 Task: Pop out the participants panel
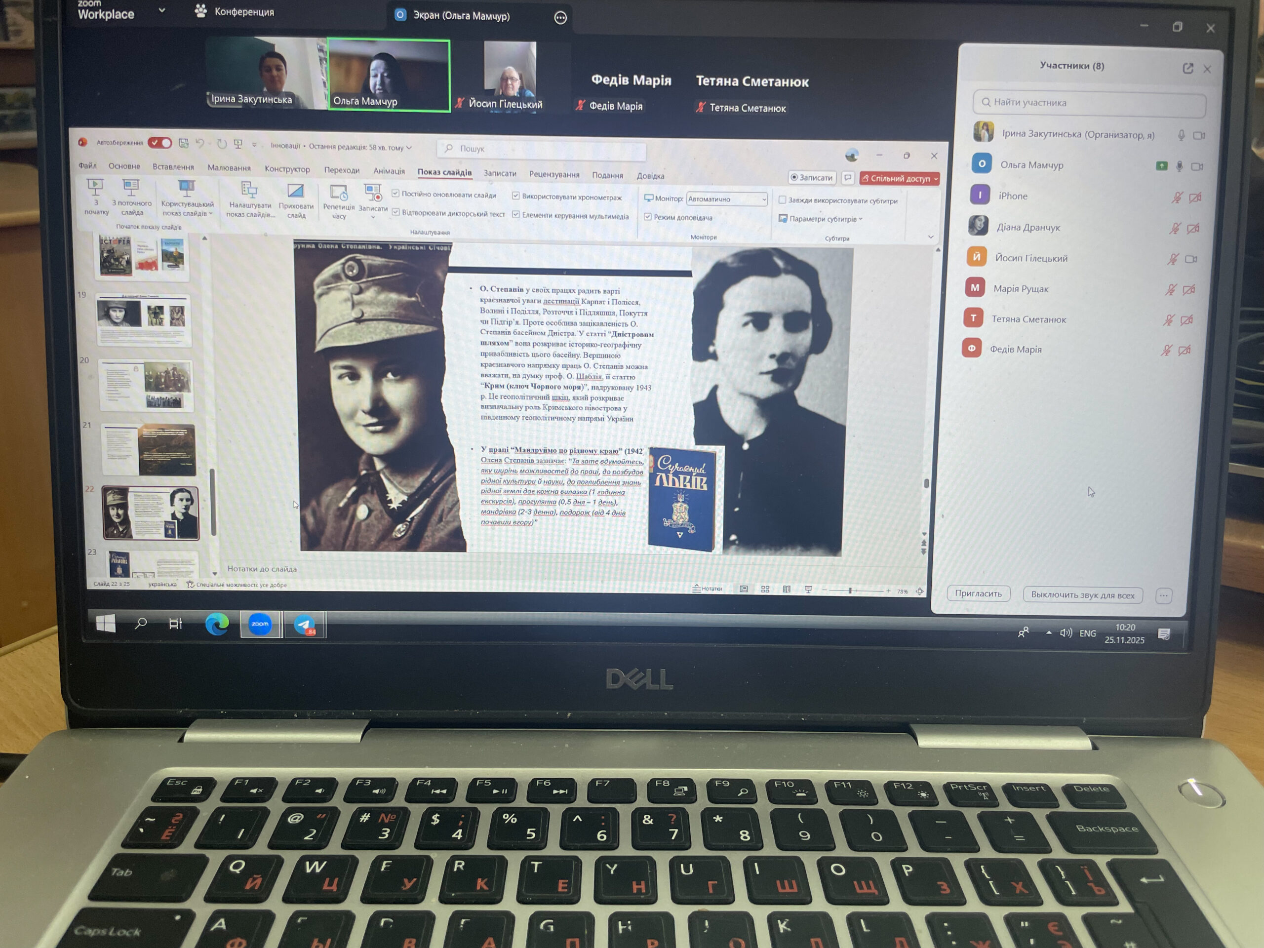(1187, 69)
